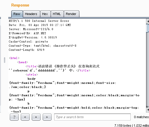Click the Response heading
149x127 pixels.
pos(20,5)
